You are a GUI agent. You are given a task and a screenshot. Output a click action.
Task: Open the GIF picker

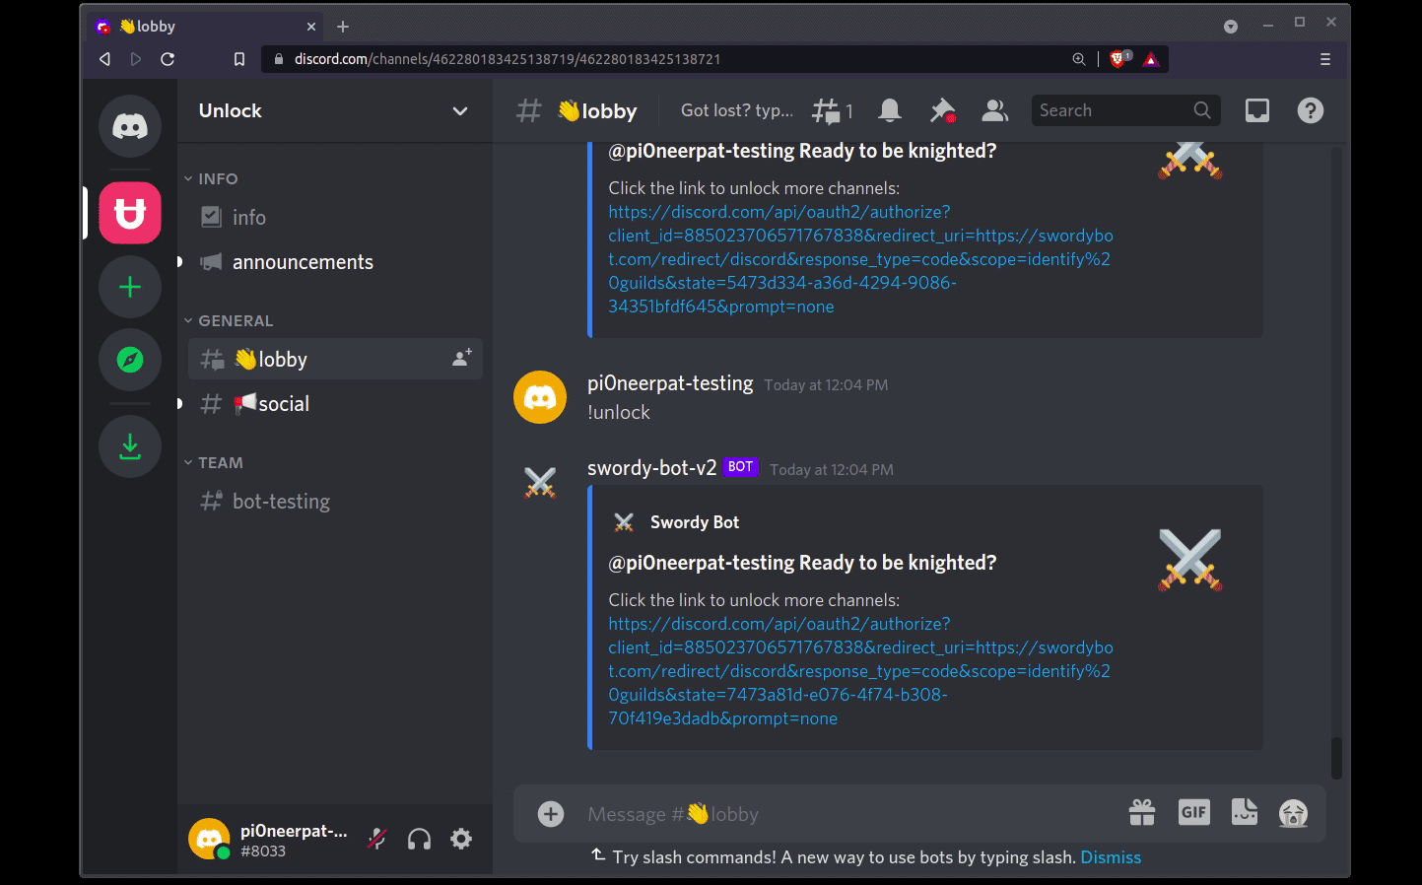coord(1194,812)
